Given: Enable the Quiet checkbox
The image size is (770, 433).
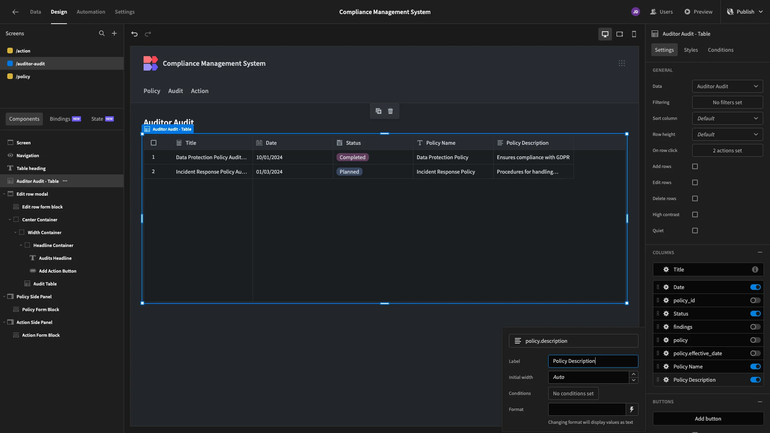Looking at the screenshot, I should coord(695,231).
